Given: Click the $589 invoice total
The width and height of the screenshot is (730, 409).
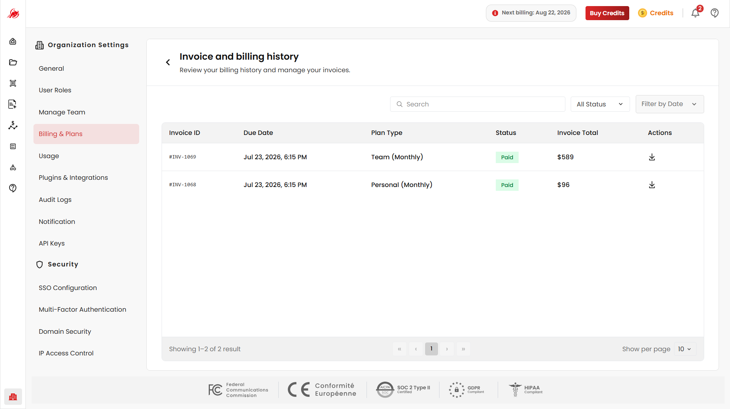Looking at the screenshot, I should pyautogui.click(x=565, y=157).
